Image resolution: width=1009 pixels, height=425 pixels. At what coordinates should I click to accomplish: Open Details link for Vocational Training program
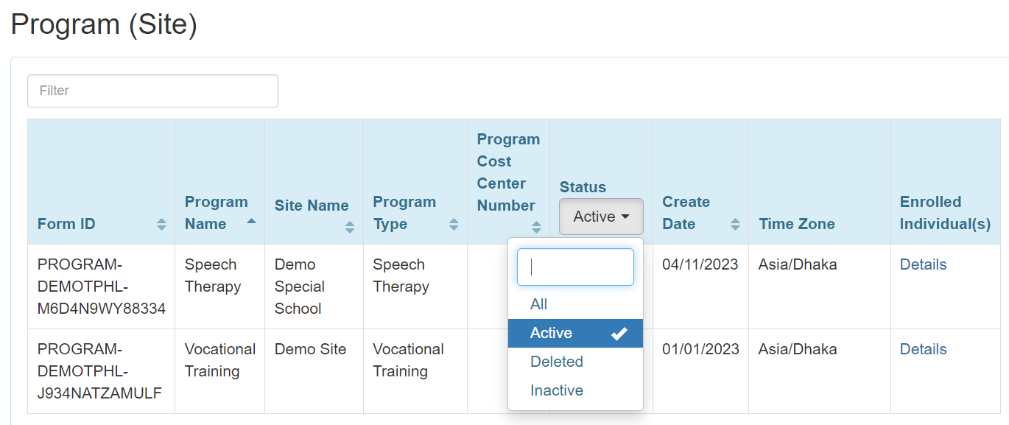pyautogui.click(x=923, y=349)
